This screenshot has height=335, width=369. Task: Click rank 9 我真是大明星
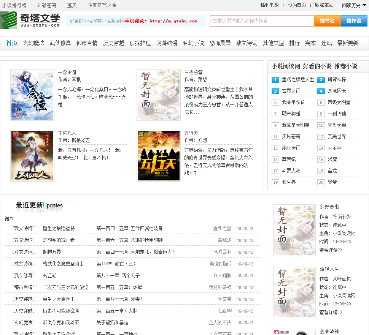point(296,125)
